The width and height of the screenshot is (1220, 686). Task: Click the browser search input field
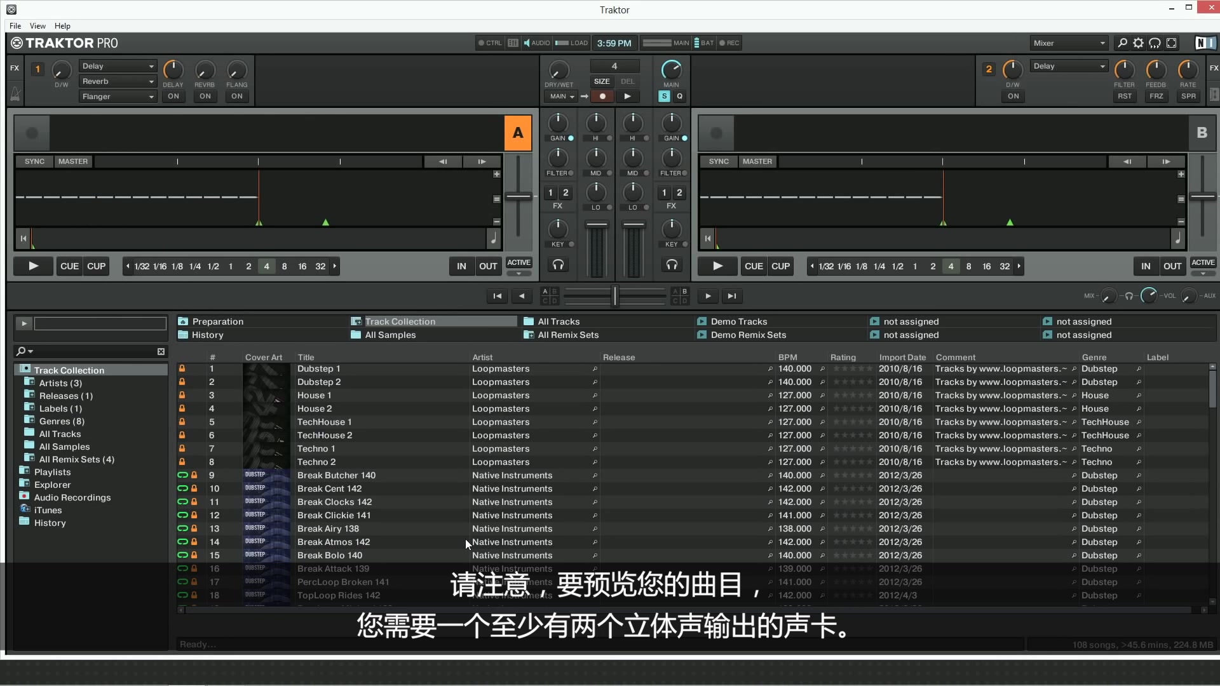(x=95, y=351)
